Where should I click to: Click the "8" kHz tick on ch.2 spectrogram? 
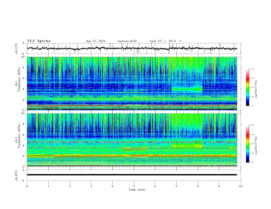(x=24, y=124)
